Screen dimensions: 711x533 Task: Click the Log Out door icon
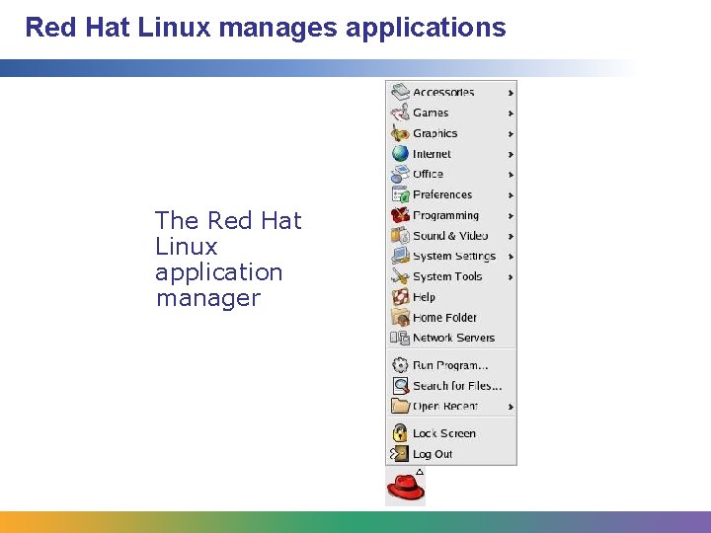[x=399, y=454]
